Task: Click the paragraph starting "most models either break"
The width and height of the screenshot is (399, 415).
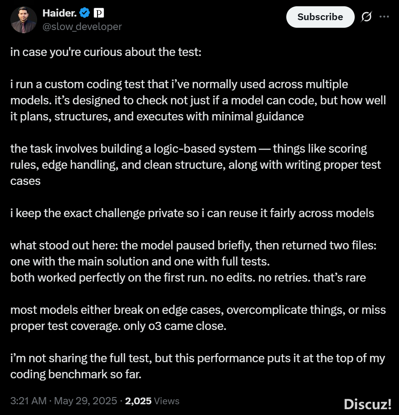Action: pyautogui.click(x=197, y=318)
